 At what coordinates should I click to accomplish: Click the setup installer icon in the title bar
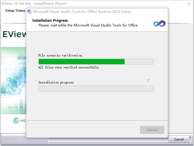29,12
